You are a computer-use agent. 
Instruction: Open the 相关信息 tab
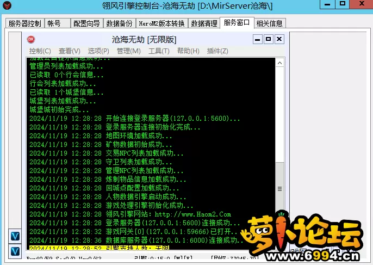point(270,23)
